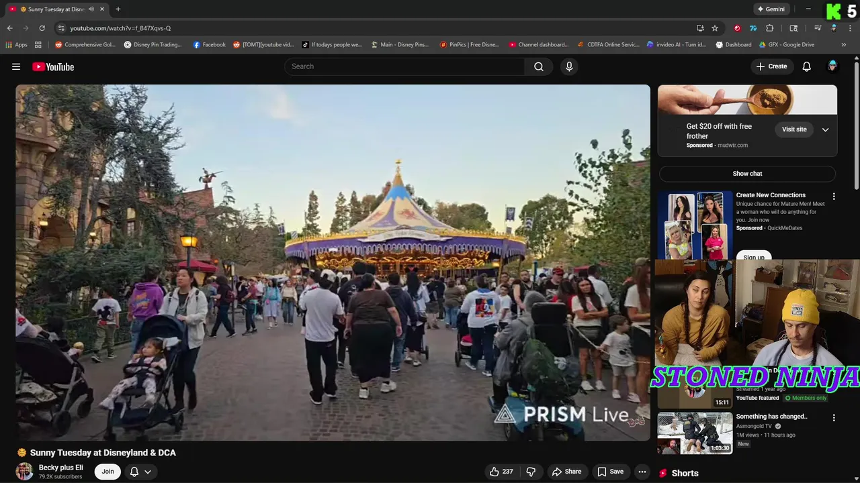Click the Share button
Screen dimensions: 860x483
[566, 472]
